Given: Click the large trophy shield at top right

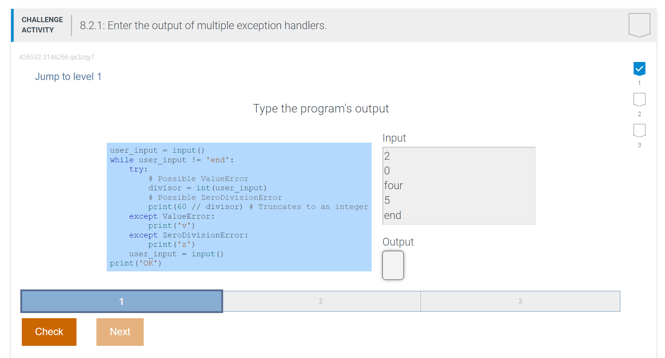Looking at the screenshot, I should 639,24.
